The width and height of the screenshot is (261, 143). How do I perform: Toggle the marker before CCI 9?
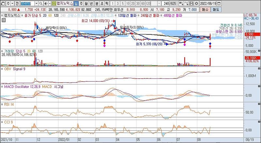click(x=2, y=122)
